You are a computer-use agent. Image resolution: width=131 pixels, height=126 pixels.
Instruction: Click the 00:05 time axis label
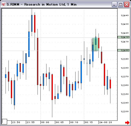tap(60, 122)
